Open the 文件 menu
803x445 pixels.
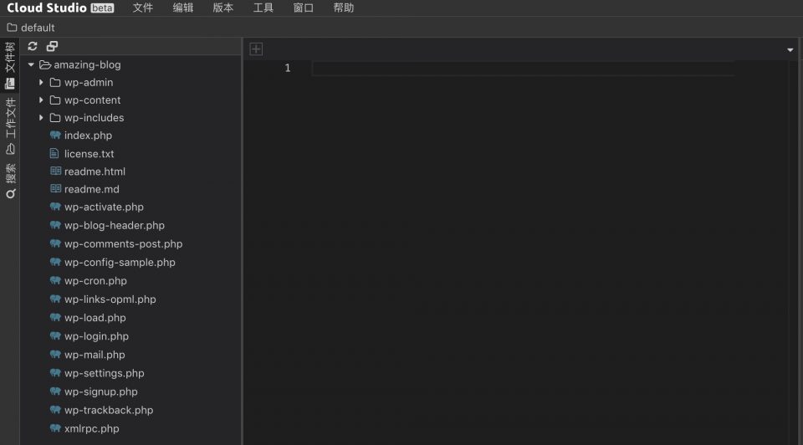pos(142,8)
